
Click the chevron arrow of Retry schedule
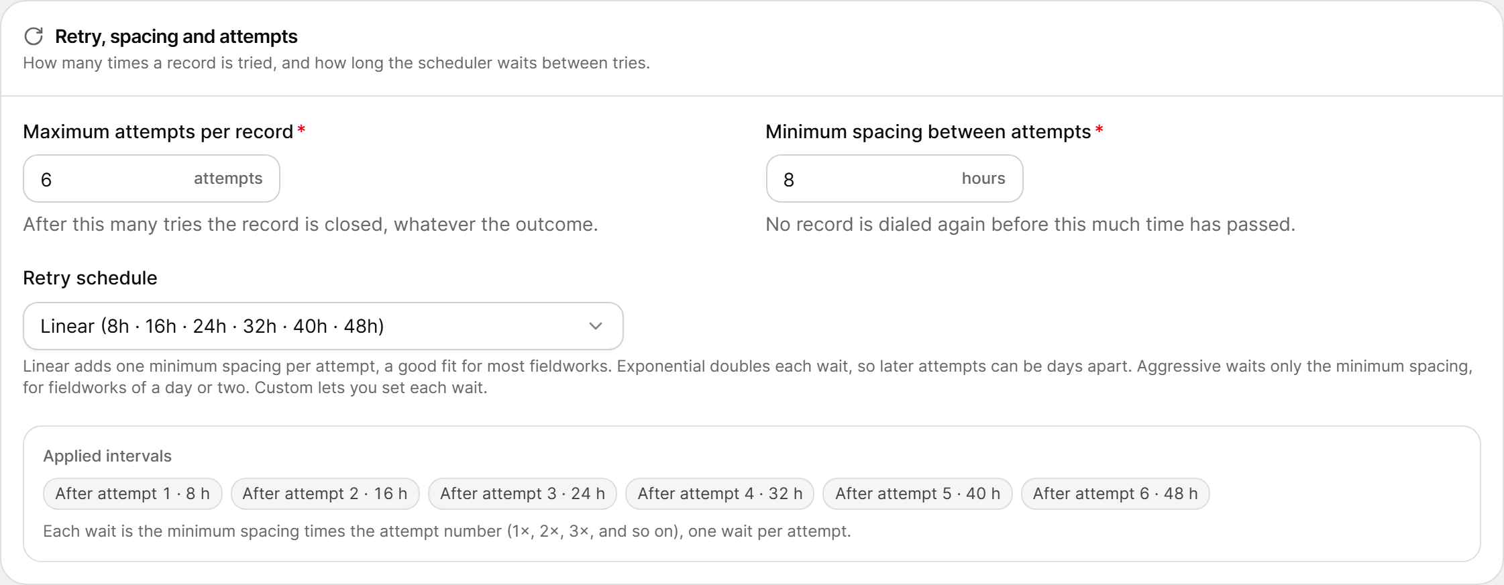coord(596,326)
